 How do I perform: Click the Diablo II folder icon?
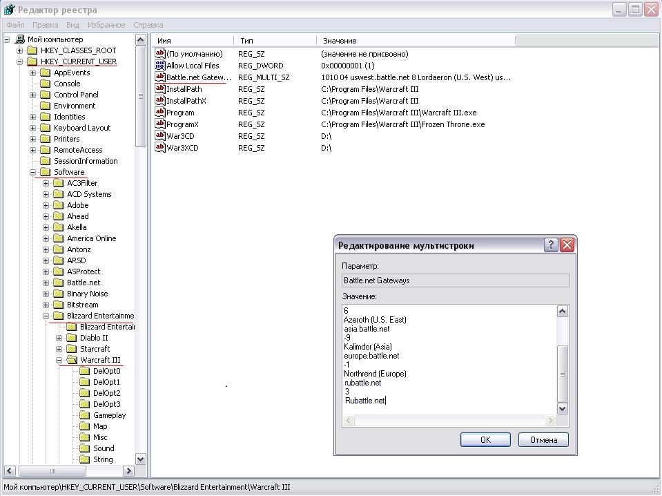72,338
